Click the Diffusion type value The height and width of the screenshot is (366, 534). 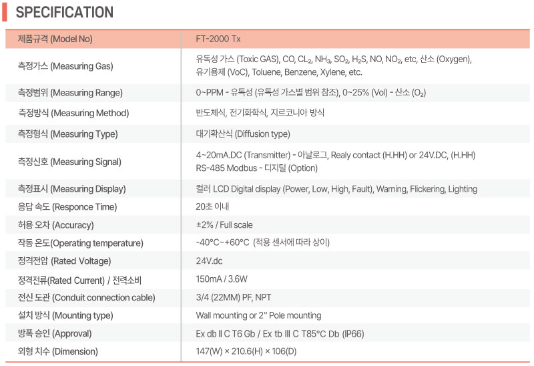pyautogui.click(x=242, y=134)
